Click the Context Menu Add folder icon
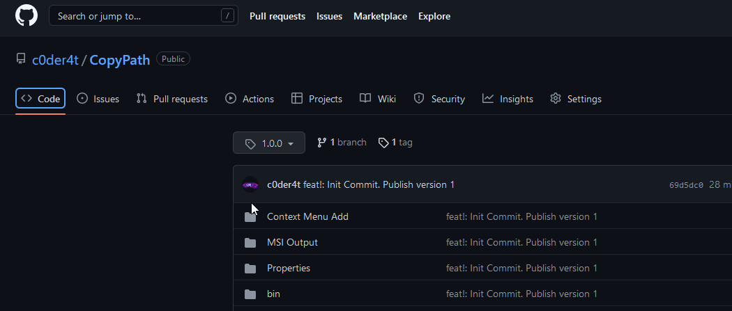 (x=250, y=217)
